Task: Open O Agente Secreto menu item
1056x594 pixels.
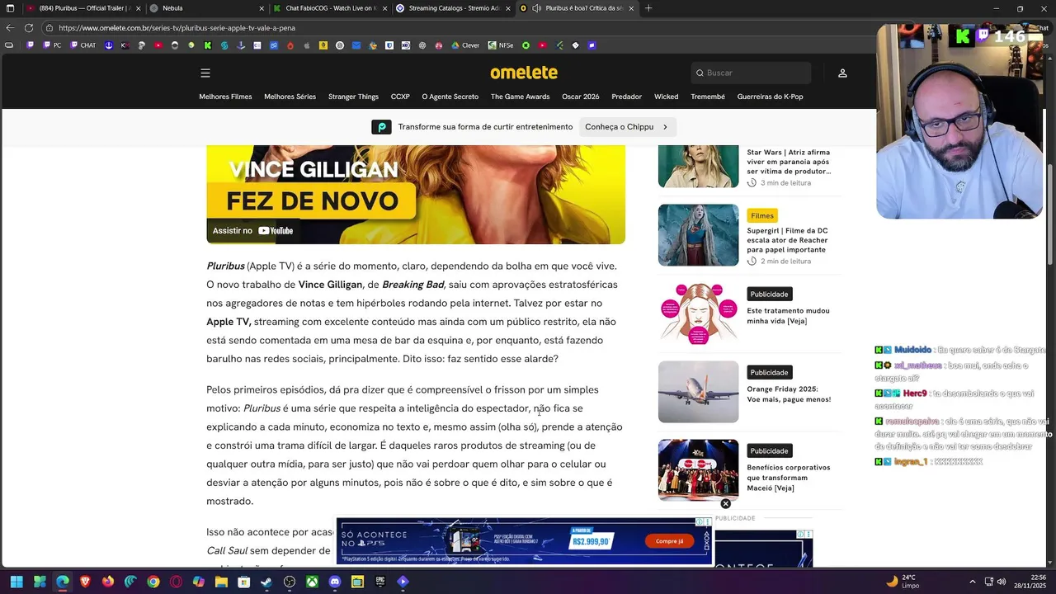Action: tap(450, 97)
